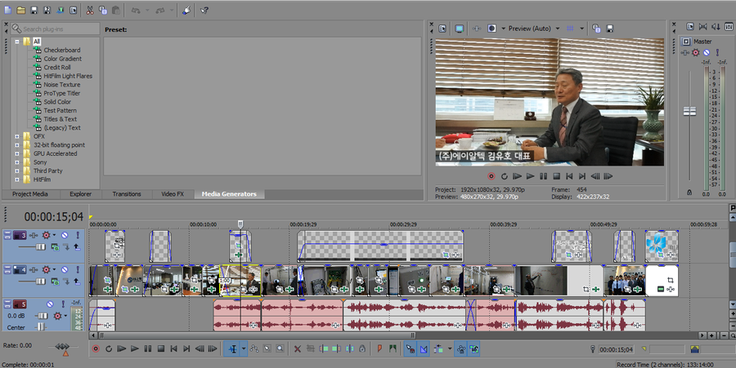Create a new project from the toolbar
The image size is (736, 368).
[7, 10]
